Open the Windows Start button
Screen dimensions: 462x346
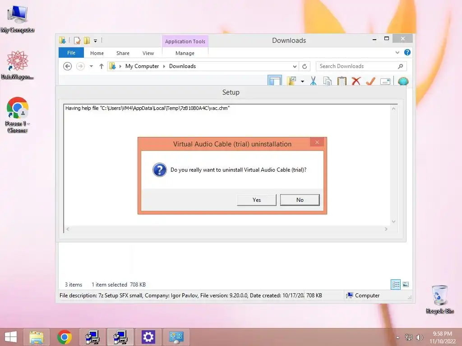(x=11, y=337)
